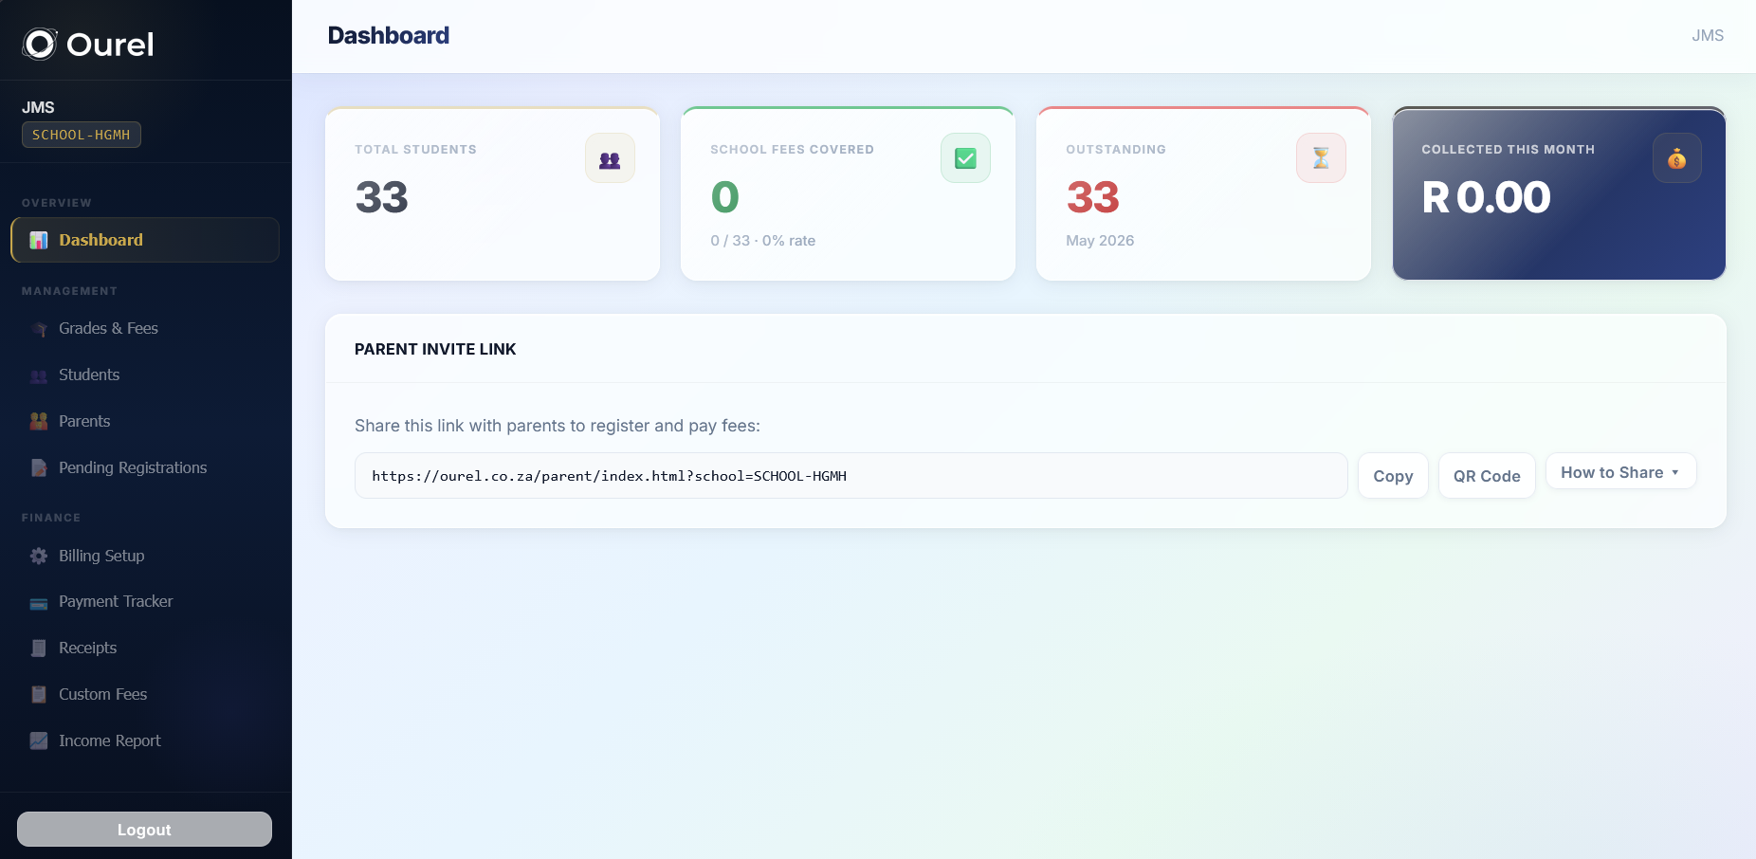Copy the parent invite link
Viewport: 1756px width, 859px height.
coord(1393,476)
